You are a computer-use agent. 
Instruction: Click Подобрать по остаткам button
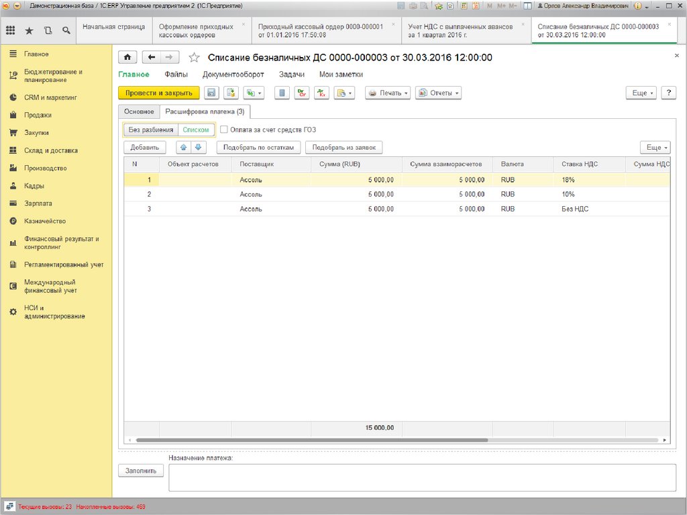click(x=258, y=147)
